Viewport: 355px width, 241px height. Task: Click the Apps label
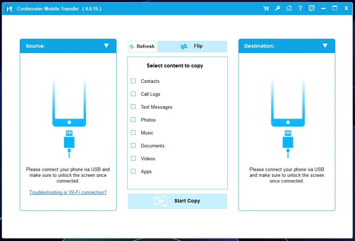(x=146, y=171)
